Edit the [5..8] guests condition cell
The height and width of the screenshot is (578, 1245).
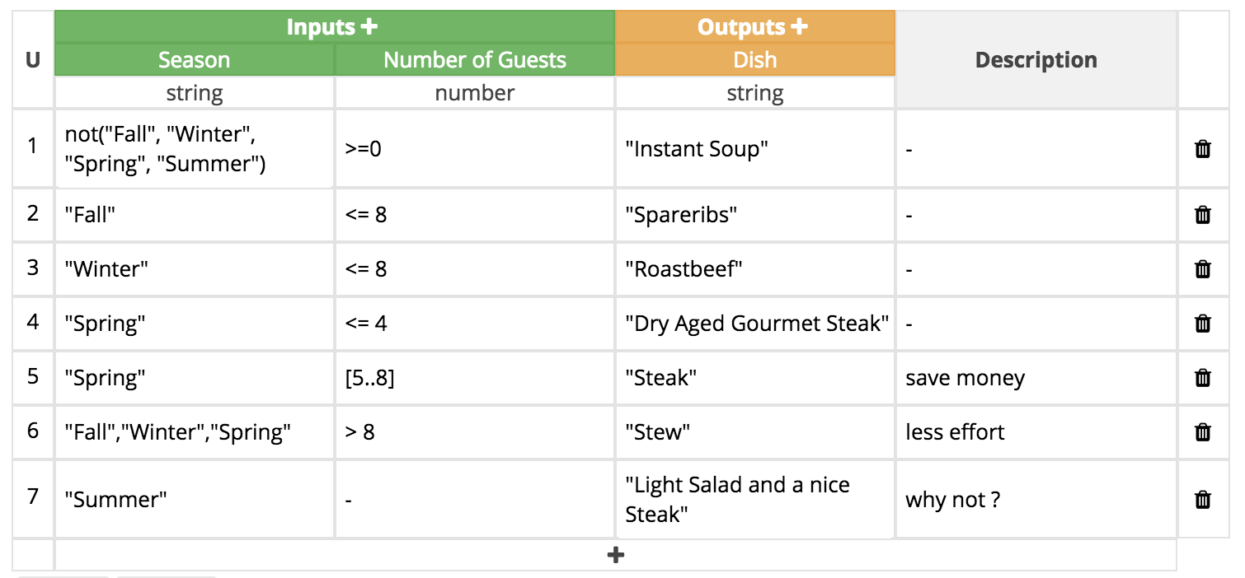tap(475, 378)
